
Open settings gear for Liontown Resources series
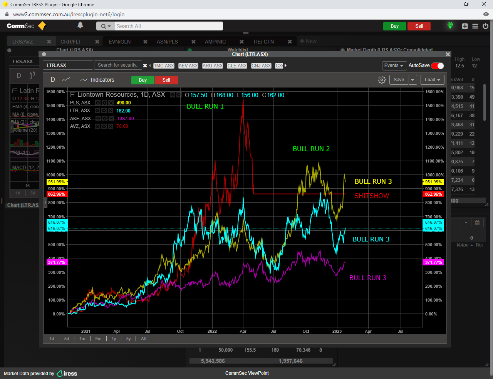click(179, 95)
